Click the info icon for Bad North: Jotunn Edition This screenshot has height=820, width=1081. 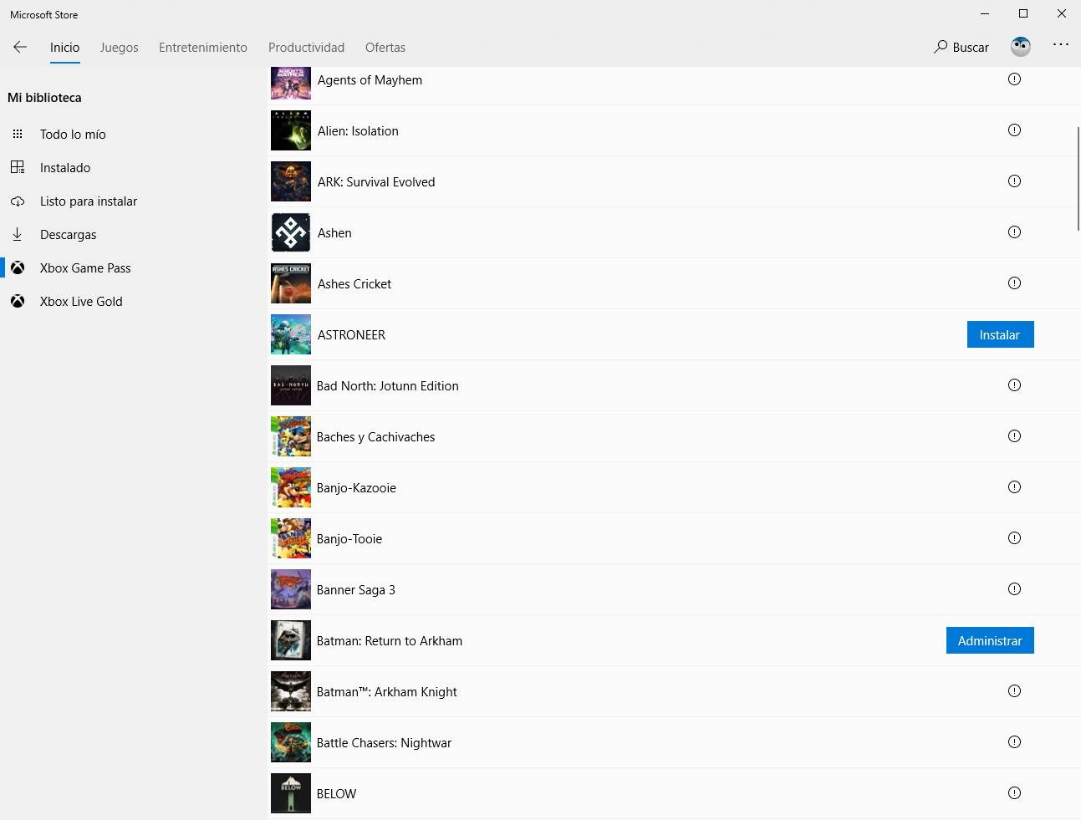coord(1014,385)
